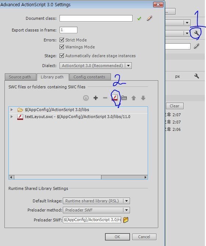Screen dimensions: 206x246
Task: Click the Preloader SWF path field
Action: point(92,220)
